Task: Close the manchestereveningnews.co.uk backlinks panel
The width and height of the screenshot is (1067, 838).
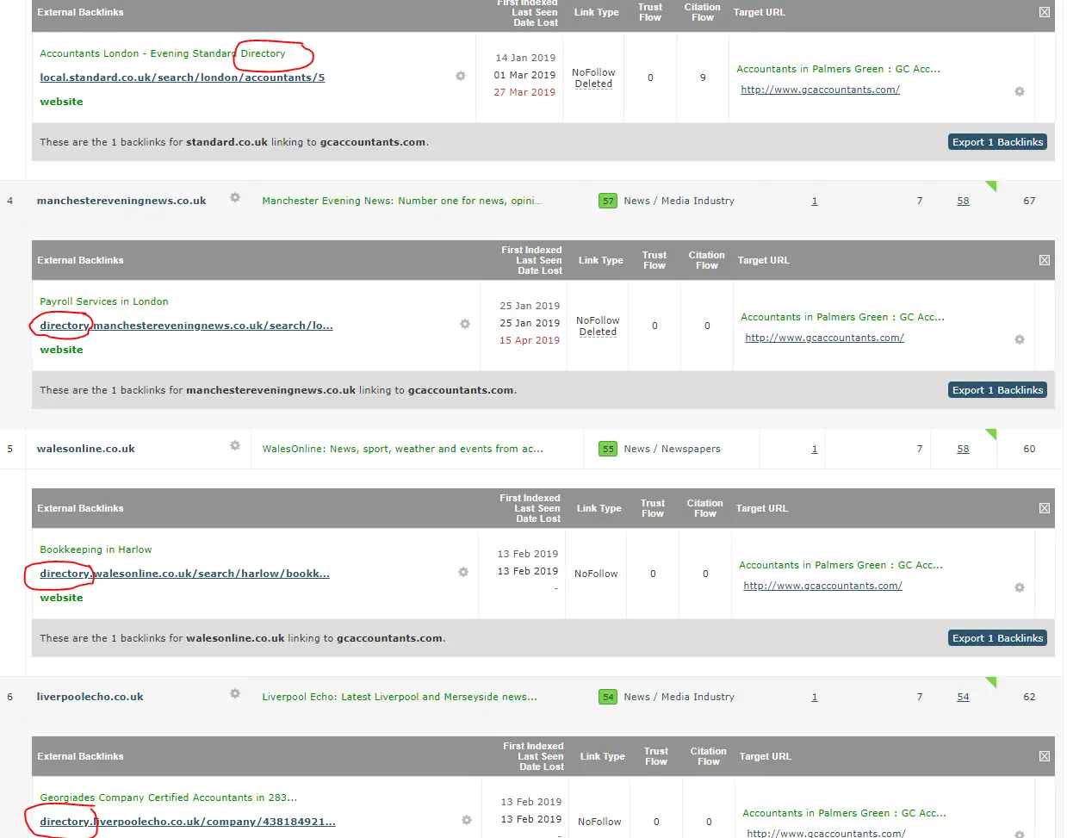Action: point(1045,260)
